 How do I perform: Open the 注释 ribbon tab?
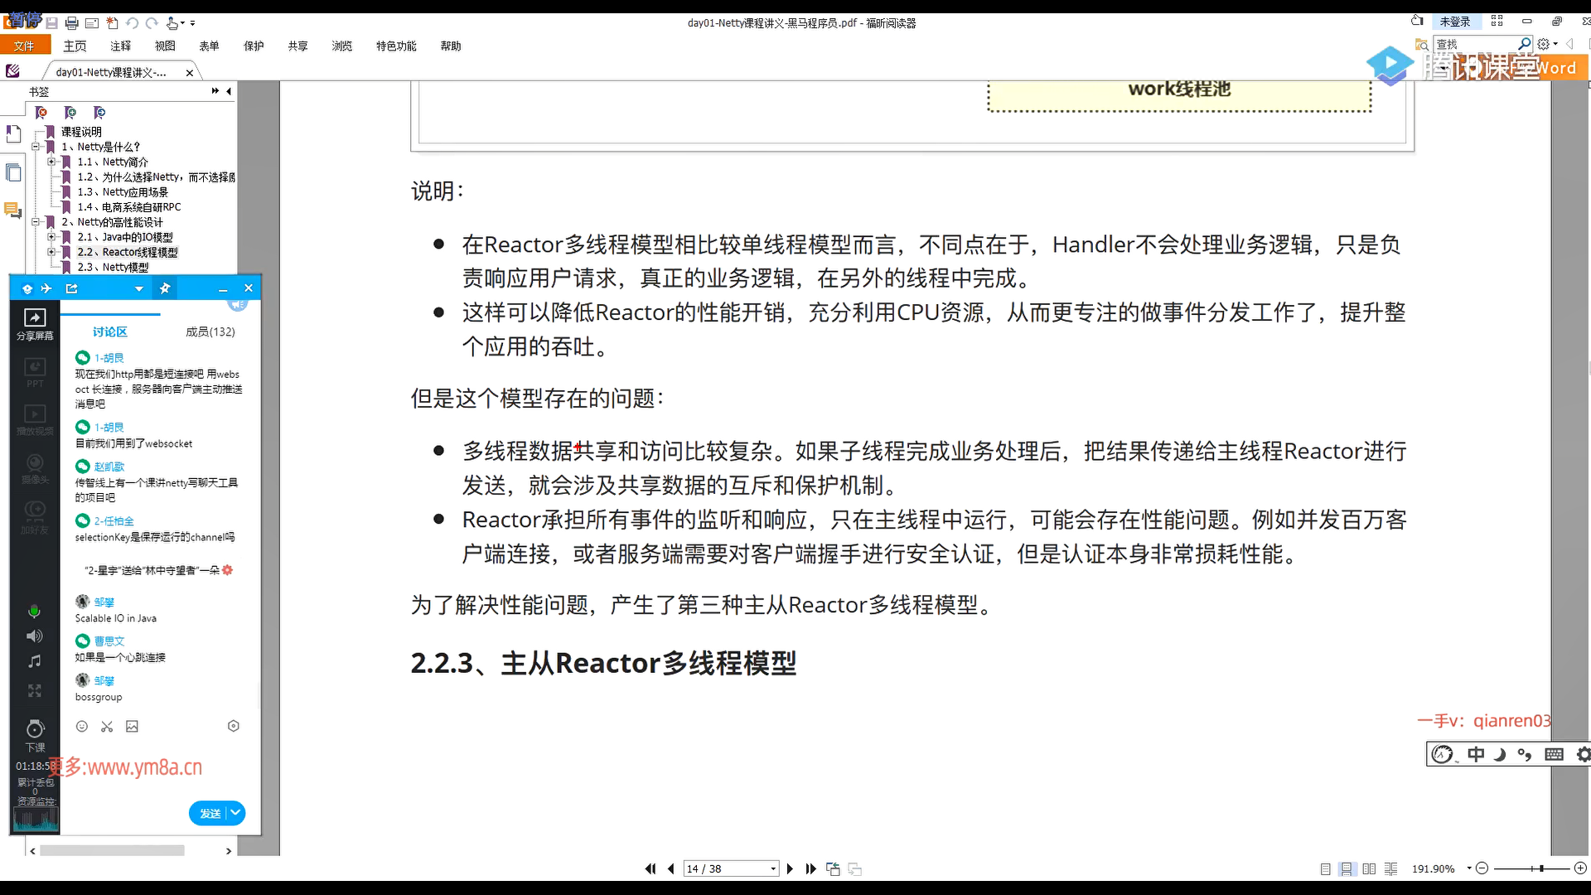click(x=121, y=46)
